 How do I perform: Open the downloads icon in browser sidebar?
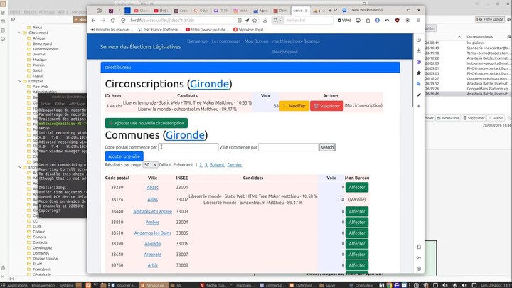click(419, 51)
